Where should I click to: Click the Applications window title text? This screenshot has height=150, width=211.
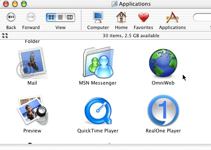(x=135, y=4)
